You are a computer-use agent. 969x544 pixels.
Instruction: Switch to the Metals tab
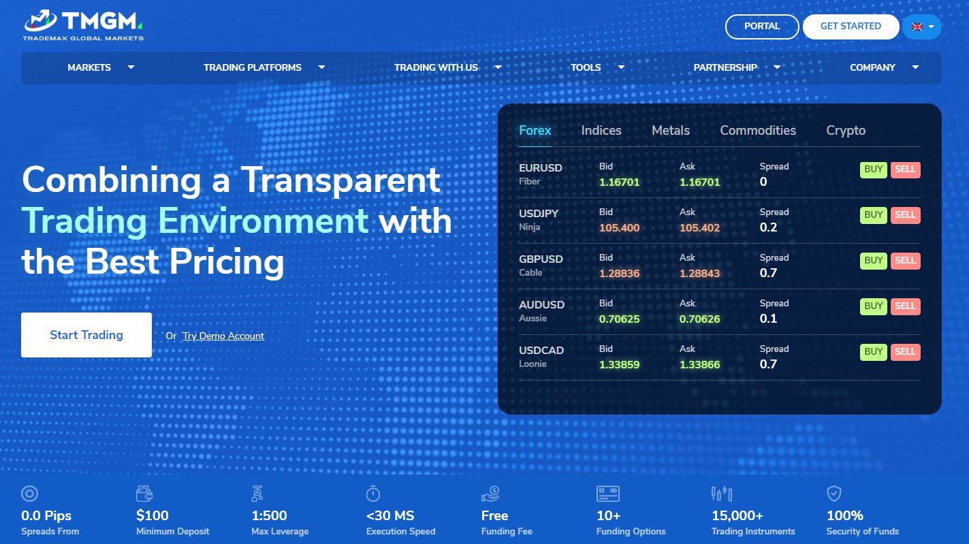pos(671,130)
